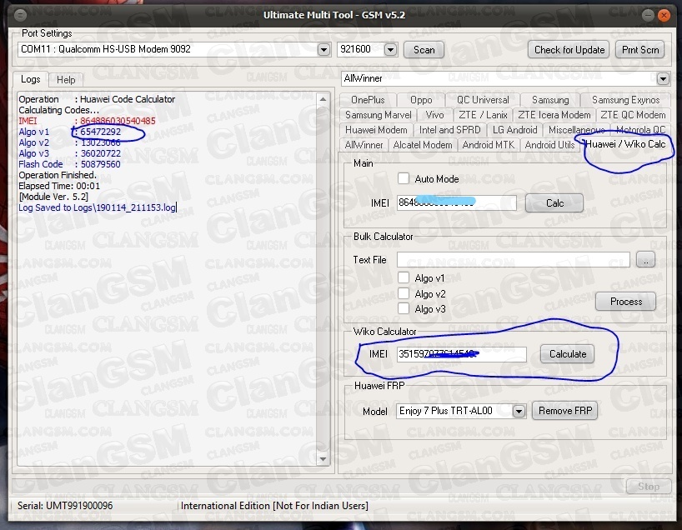The height and width of the screenshot is (530, 682).
Task: Switch to the Vivo tab
Action: point(434,115)
